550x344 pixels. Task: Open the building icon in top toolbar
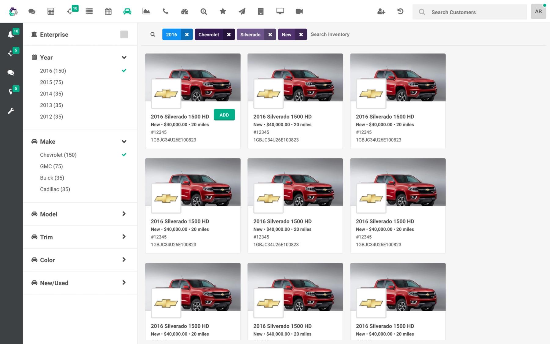coord(261,12)
